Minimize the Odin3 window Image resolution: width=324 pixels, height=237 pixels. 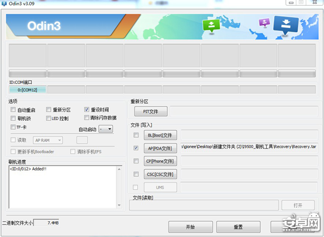coord(291,3)
